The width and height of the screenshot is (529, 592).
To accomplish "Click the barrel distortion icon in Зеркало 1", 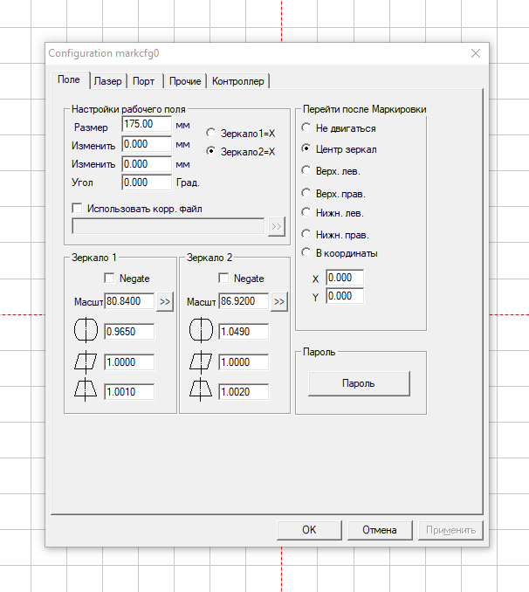I will click(86, 330).
